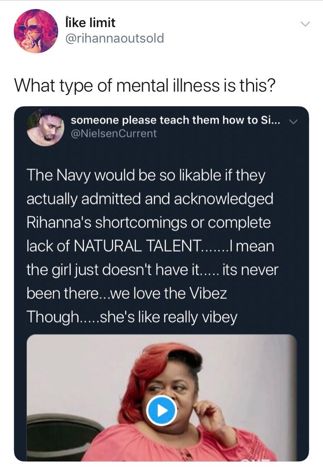This screenshot has width=323, height=471.
Task: Click the dark header area of the quoted tweet card
Action: 161,127
